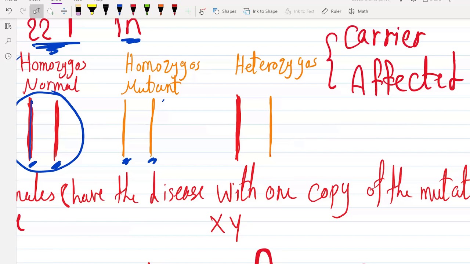Select the Lasso Select tool
This screenshot has width=470, height=264.
pyautogui.click(x=50, y=11)
